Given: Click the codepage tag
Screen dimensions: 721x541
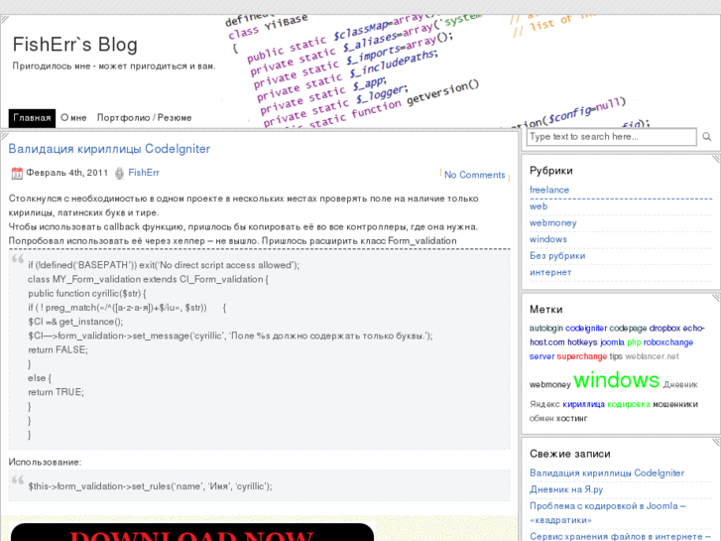Looking at the screenshot, I should click(x=628, y=329).
